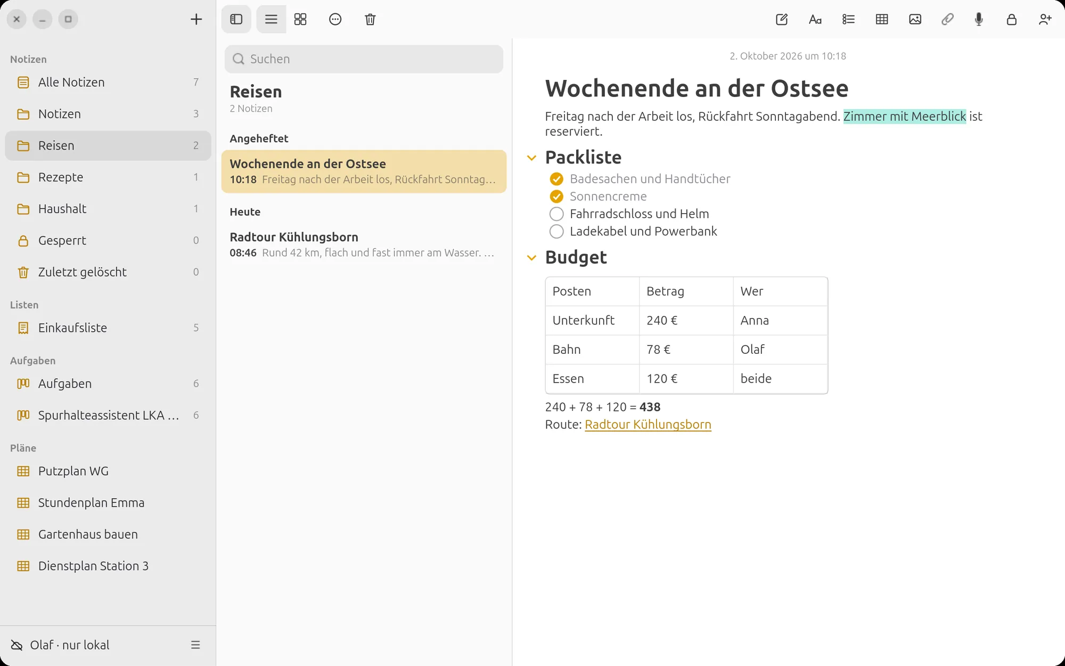This screenshot has width=1065, height=666.
Task: Open the account menu next to Olaf
Action: click(x=195, y=645)
